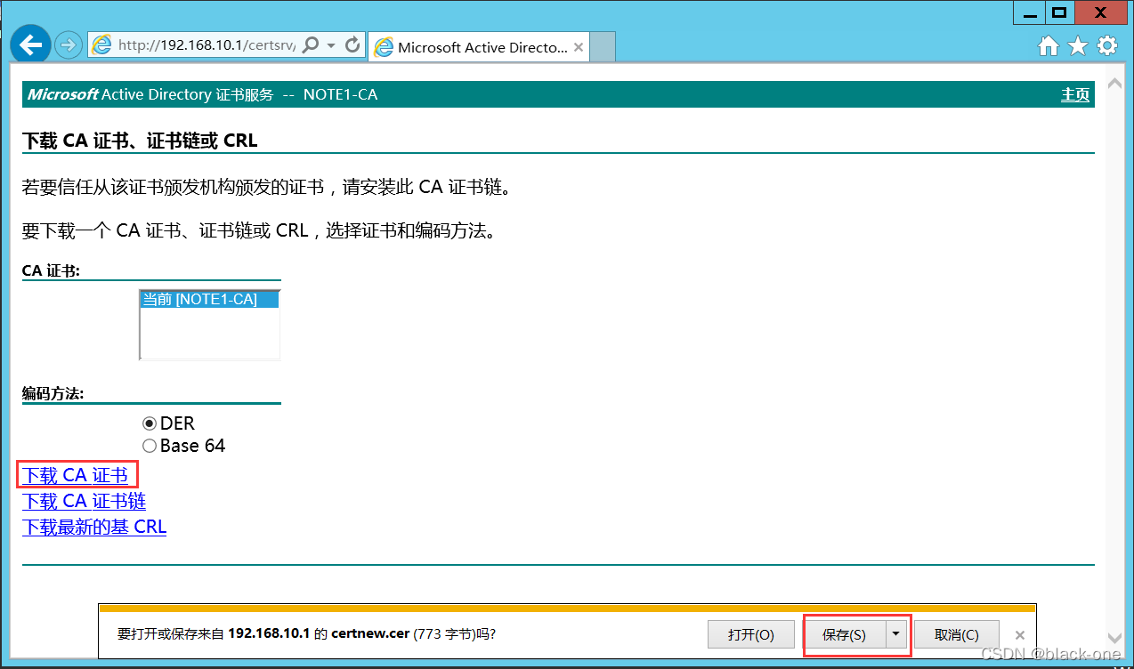Click the 下载最新的基 CRL link
The height and width of the screenshot is (669, 1134).
pos(94,527)
